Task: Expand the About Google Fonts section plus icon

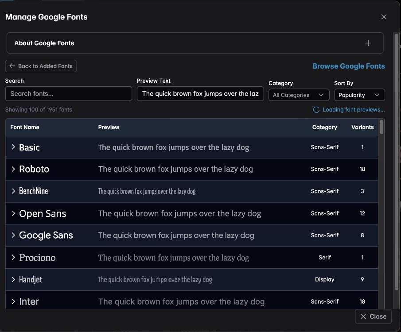Action: 368,43
